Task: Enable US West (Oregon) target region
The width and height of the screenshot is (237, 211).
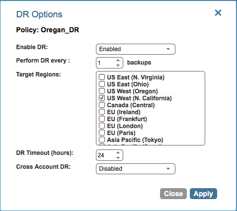Action: coord(102,91)
